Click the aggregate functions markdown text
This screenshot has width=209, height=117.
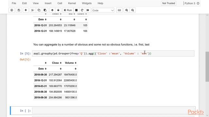click(91, 45)
